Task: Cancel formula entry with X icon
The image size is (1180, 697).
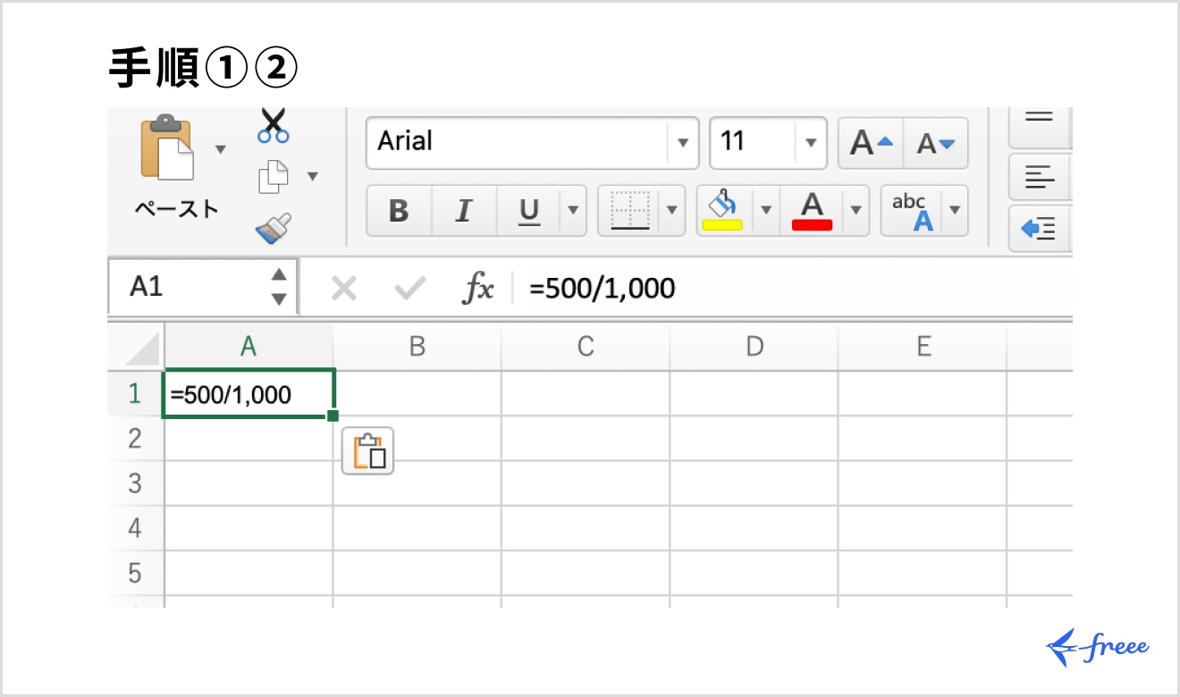Action: (344, 288)
